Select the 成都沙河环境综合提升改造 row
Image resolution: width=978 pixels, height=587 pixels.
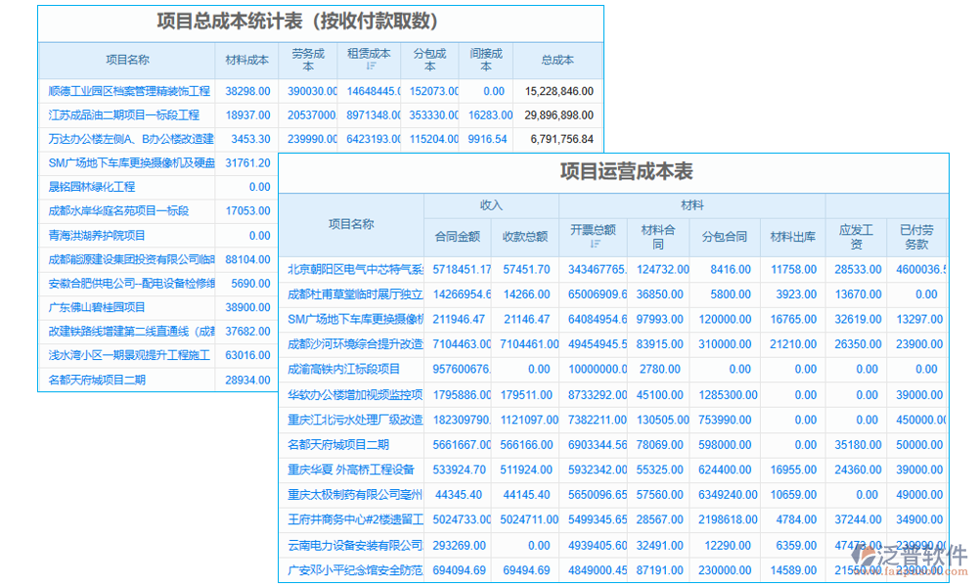[351, 344]
